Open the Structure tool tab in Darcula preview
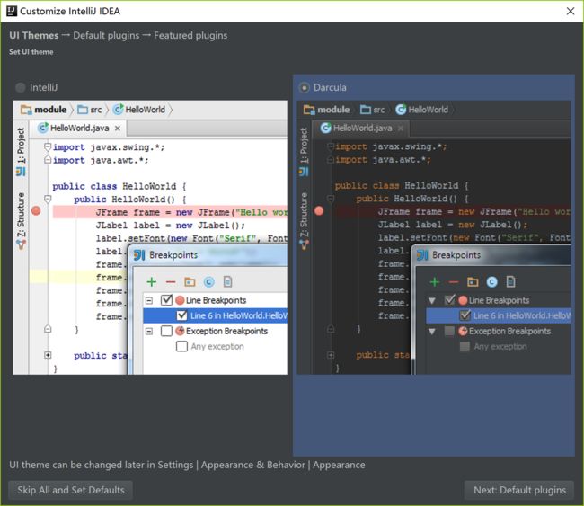Viewport: 584px width, 506px height. pos(304,220)
